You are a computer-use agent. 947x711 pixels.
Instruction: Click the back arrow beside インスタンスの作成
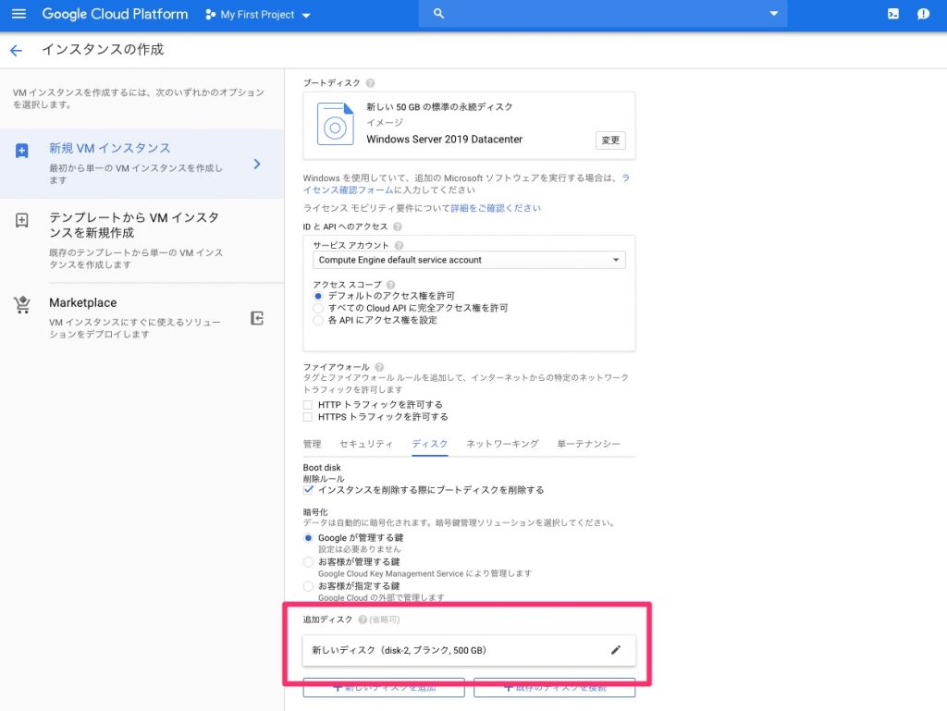(x=16, y=50)
